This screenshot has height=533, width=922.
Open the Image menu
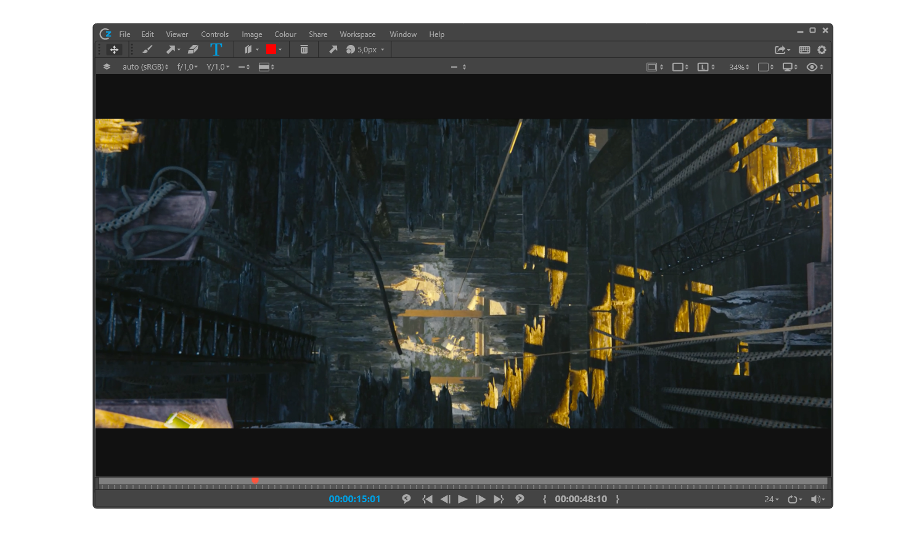[x=251, y=34]
